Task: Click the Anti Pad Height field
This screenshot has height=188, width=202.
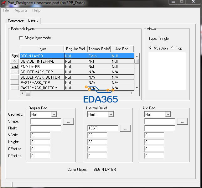Action: [154, 142]
